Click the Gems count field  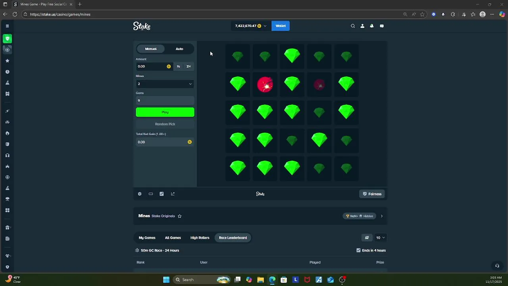point(165,100)
